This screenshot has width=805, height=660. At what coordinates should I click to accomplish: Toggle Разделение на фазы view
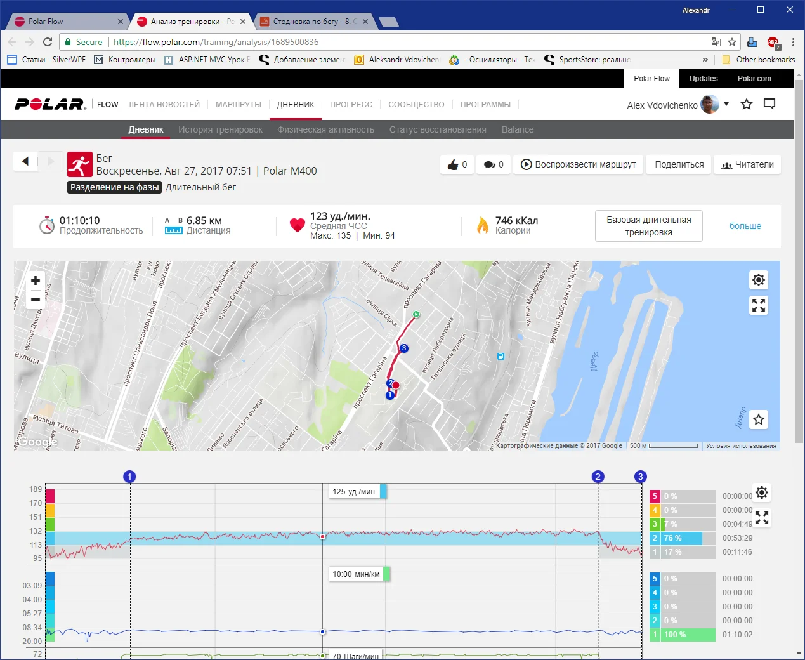(x=115, y=187)
